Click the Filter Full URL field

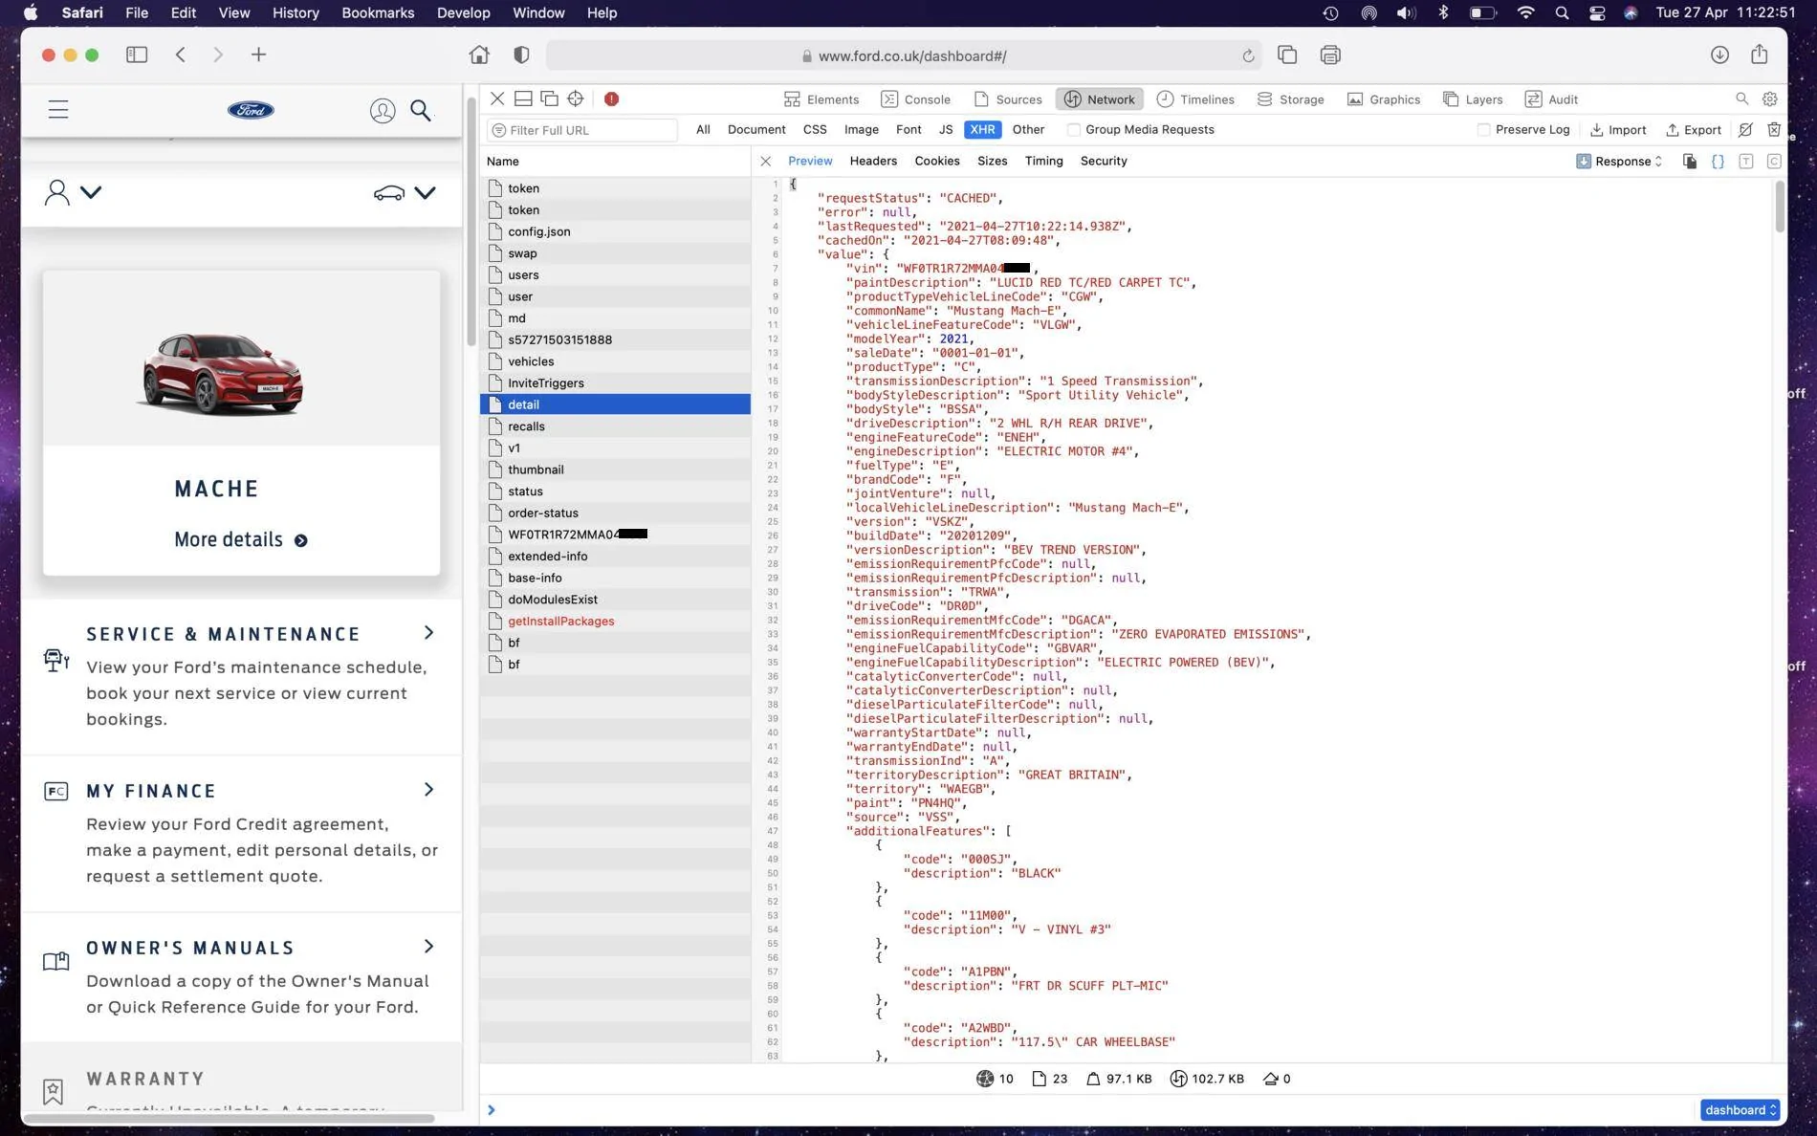point(582,130)
